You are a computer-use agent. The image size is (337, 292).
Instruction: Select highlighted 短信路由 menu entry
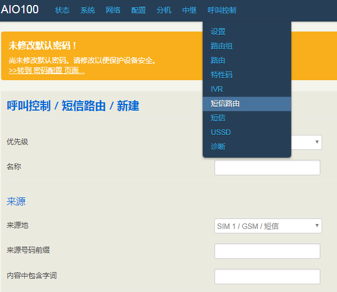pos(247,104)
